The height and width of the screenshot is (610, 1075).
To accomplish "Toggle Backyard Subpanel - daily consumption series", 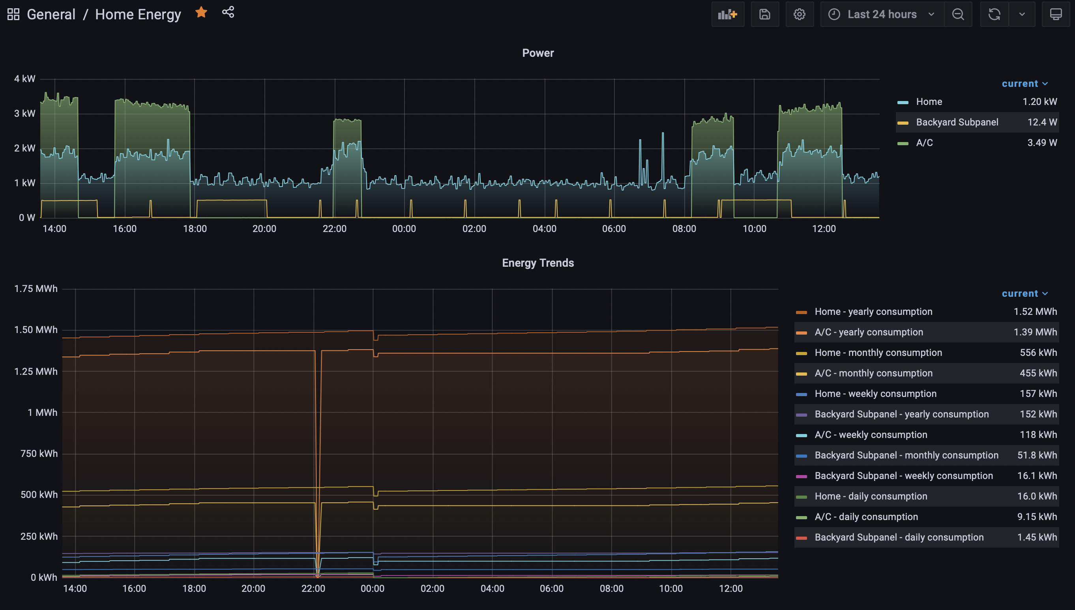I will (x=899, y=537).
